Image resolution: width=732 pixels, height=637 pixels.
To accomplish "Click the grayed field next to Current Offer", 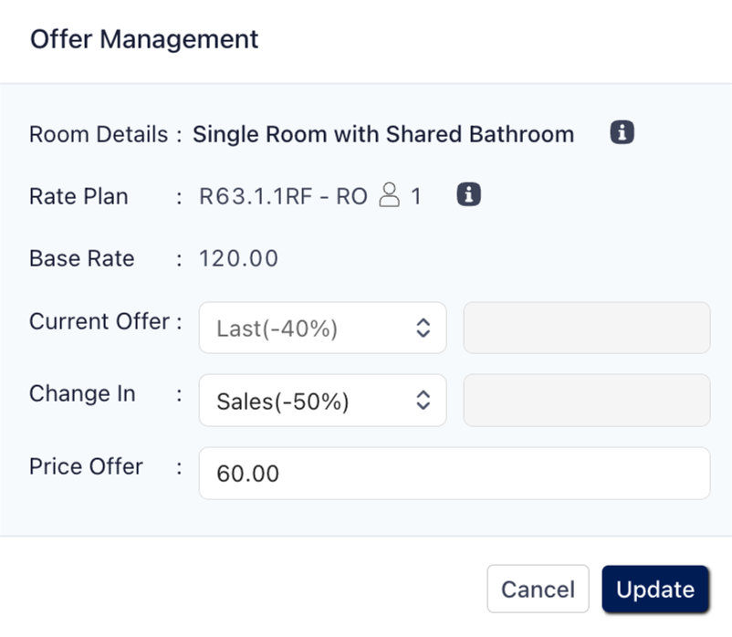I will 586,329.
